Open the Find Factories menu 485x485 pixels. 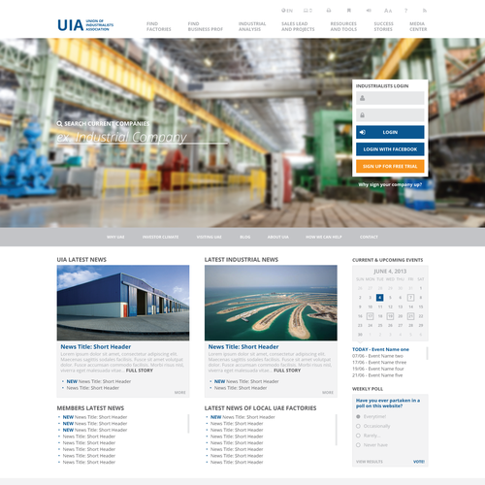tap(159, 26)
